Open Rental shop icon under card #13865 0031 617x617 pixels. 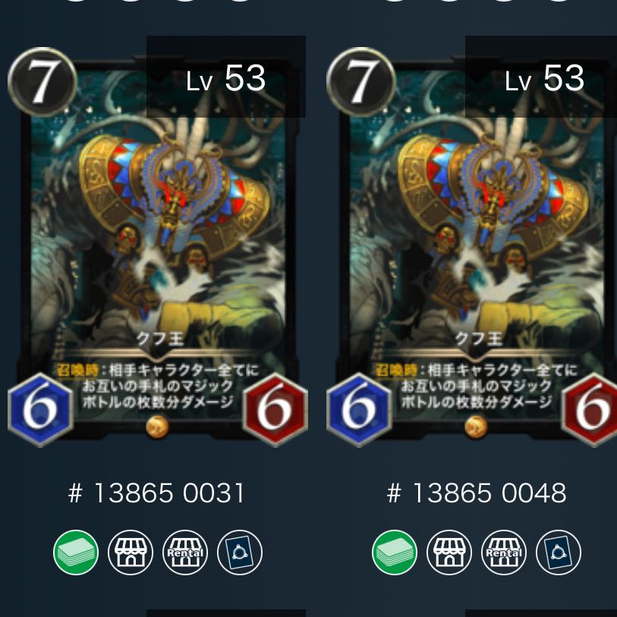click(x=185, y=552)
